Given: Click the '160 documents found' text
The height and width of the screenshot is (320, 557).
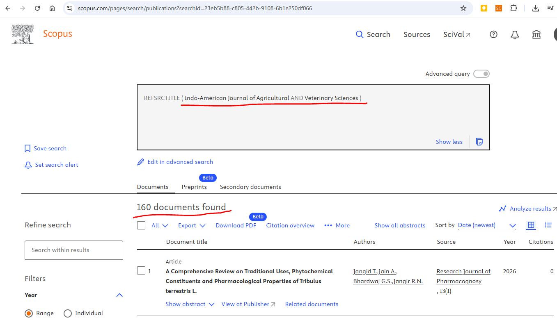Looking at the screenshot, I should (x=181, y=207).
